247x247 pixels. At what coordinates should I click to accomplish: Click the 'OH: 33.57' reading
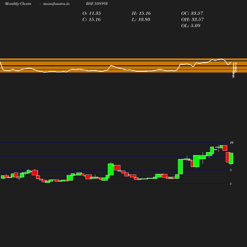tap(193, 20)
